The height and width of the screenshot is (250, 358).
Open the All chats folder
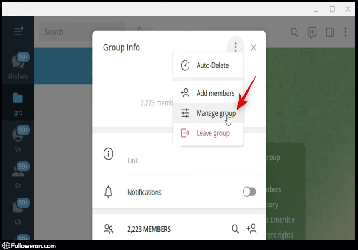[x=18, y=67]
